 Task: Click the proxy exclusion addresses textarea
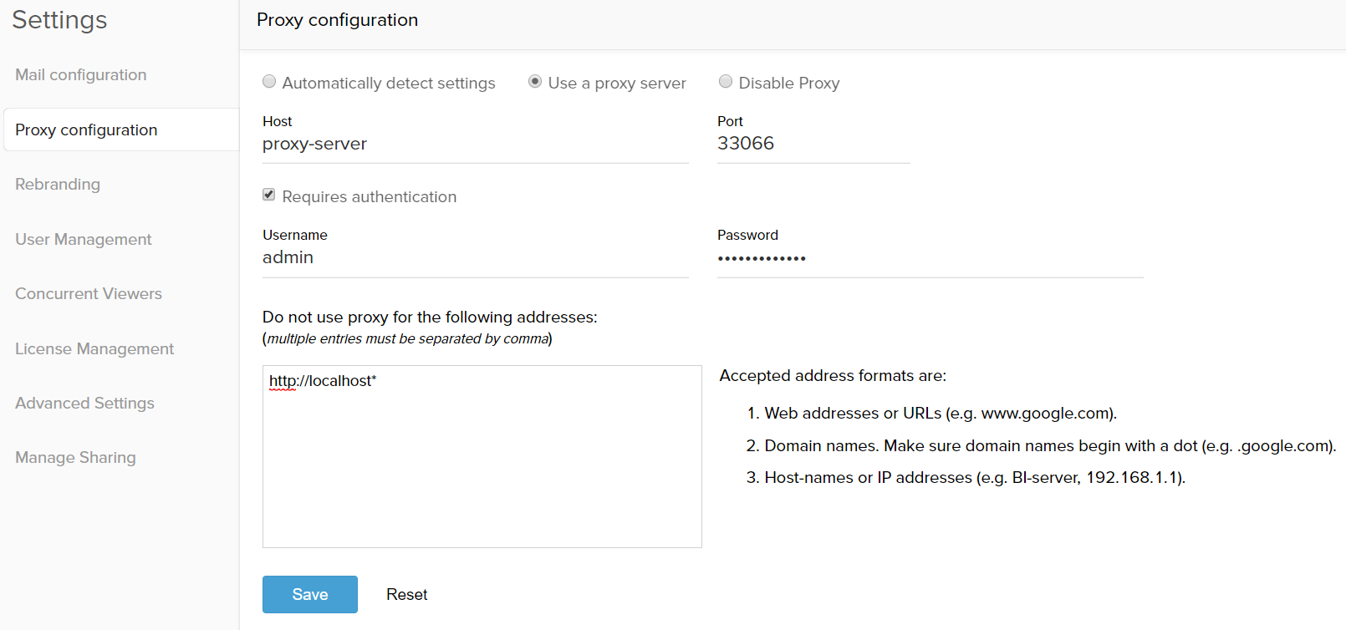pos(482,456)
